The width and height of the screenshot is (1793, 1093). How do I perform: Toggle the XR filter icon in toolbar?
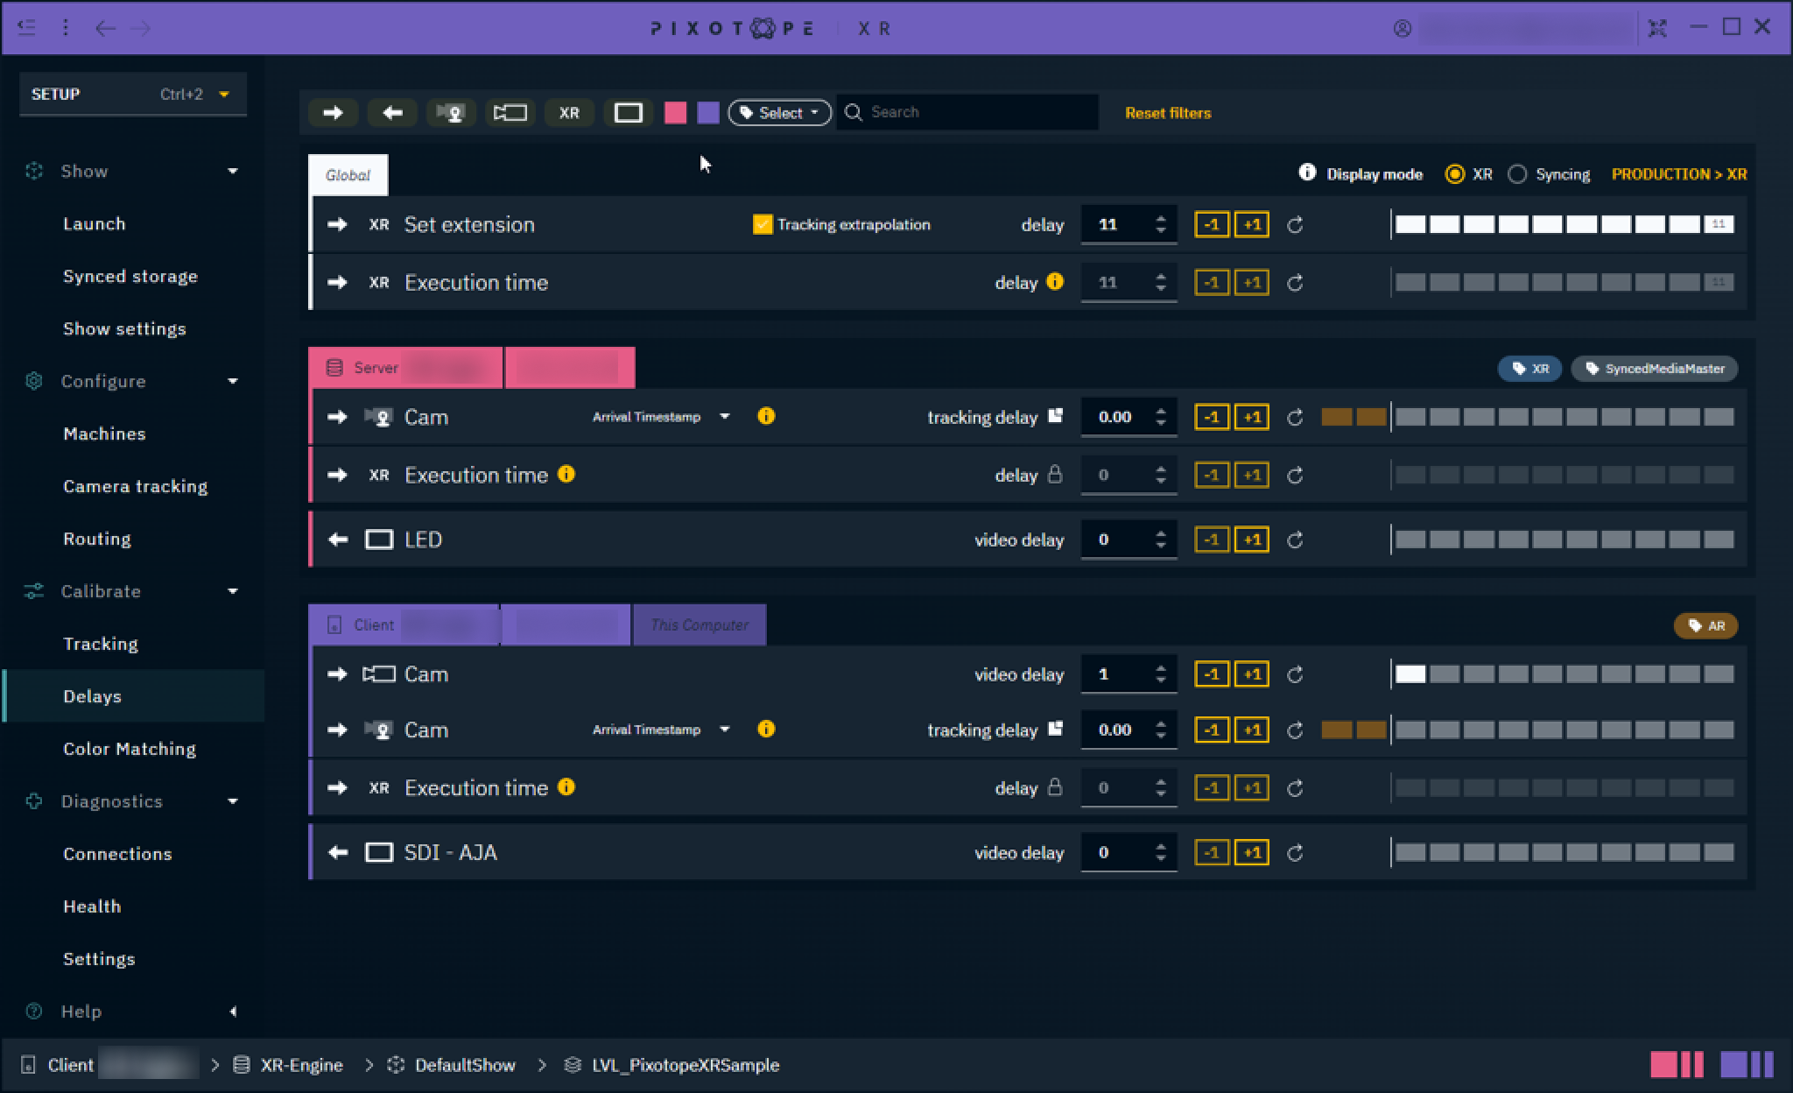pos(569,113)
